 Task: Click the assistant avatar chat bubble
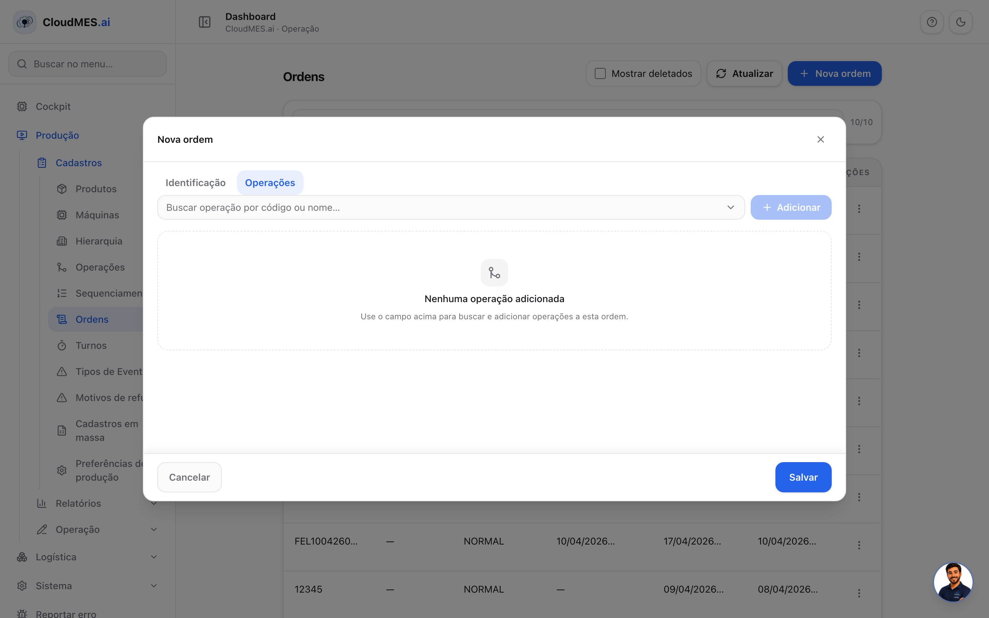(953, 582)
